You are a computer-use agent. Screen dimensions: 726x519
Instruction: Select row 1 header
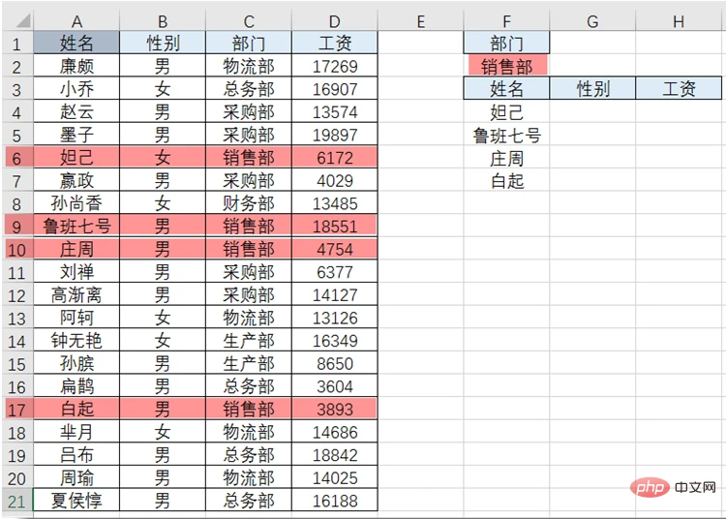pyautogui.click(x=17, y=43)
